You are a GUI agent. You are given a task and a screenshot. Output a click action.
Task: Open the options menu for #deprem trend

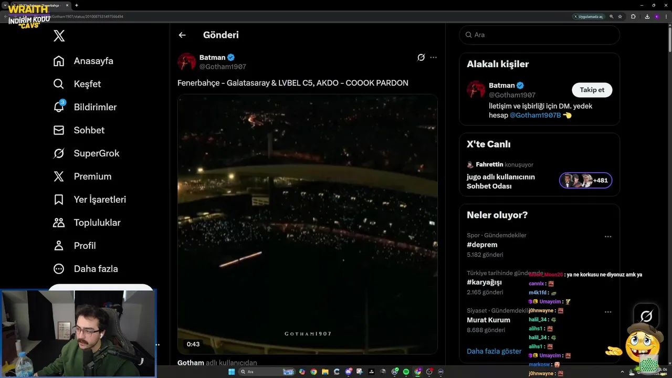pyautogui.click(x=607, y=237)
